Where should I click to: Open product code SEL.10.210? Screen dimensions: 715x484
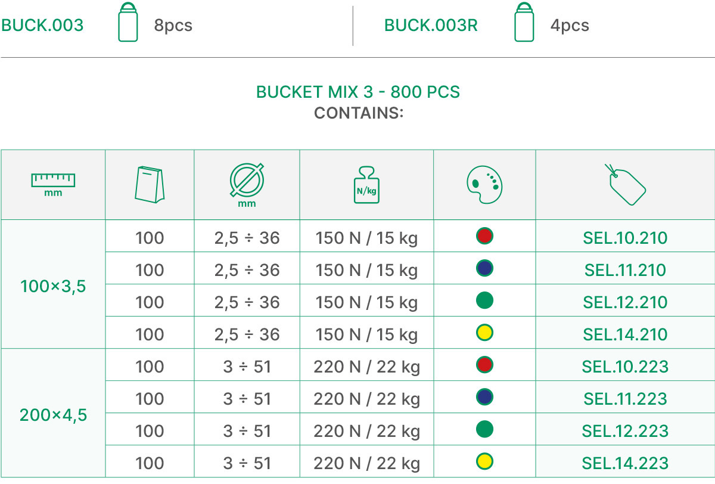(x=625, y=238)
